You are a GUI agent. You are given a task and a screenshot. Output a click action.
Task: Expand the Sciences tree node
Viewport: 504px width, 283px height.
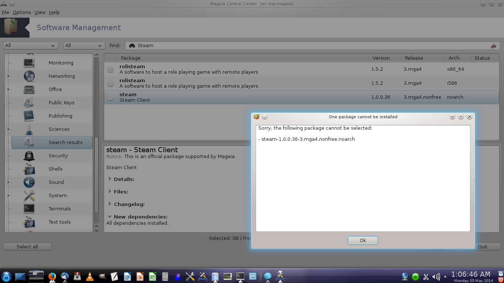8,129
